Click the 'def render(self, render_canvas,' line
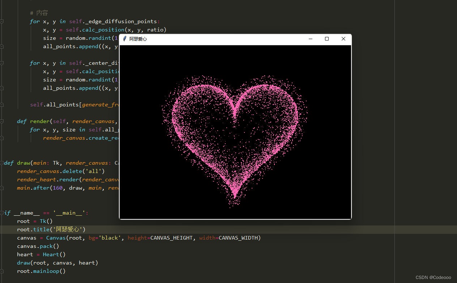The height and width of the screenshot is (283, 457). [68, 121]
